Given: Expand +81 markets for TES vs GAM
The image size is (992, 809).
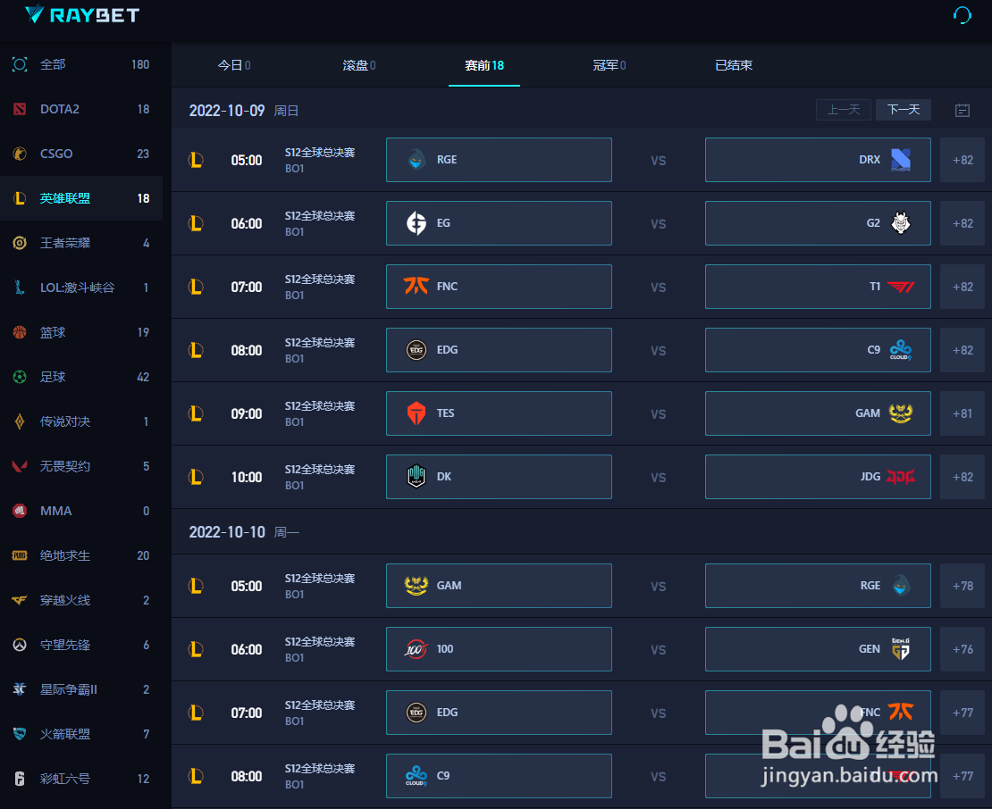Looking at the screenshot, I should pos(963,413).
